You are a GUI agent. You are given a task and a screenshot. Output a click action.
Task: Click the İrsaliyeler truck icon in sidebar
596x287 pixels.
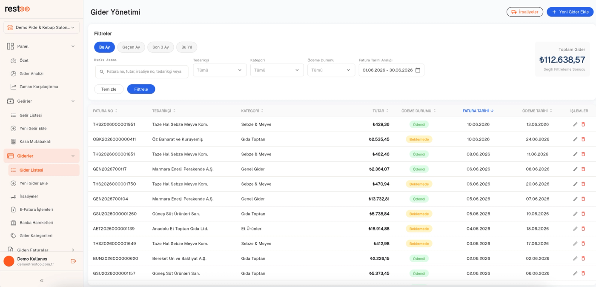pyautogui.click(x=13, y=196)
